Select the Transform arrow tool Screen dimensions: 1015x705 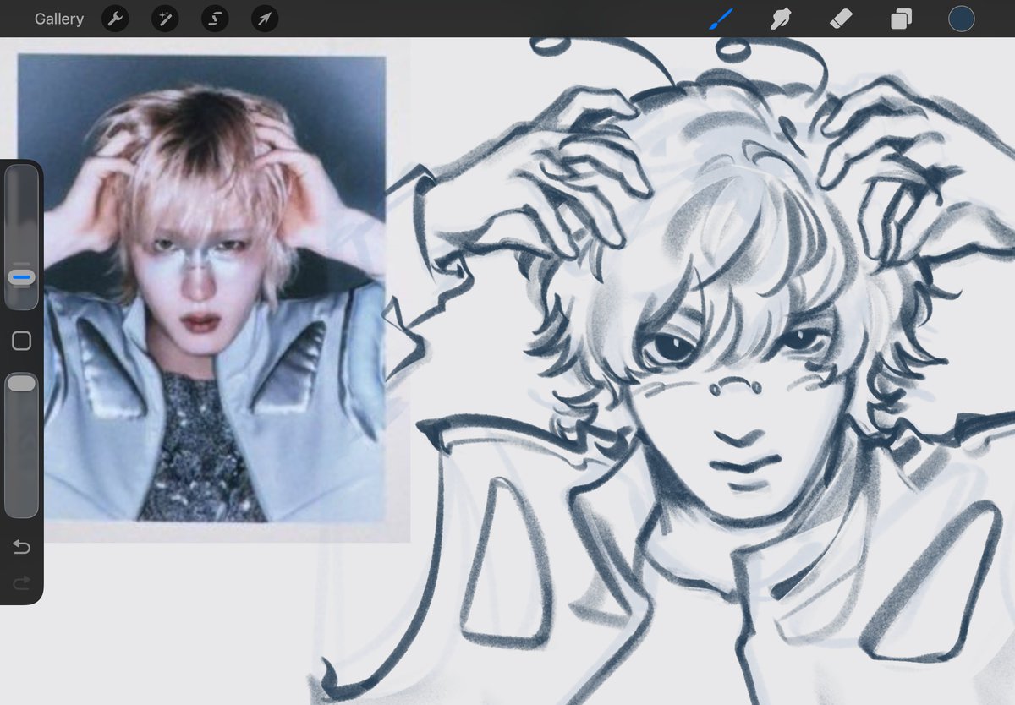tap(265, 19)
